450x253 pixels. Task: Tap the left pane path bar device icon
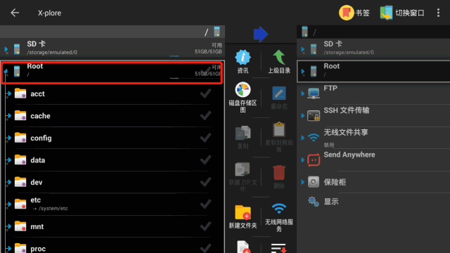pos(217,32)
